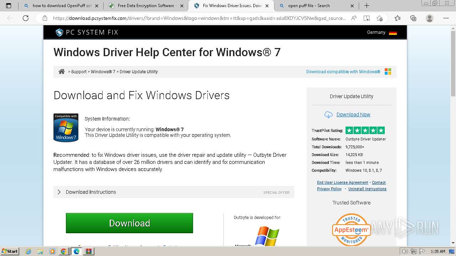Open the browser profile avatar
Image resolution: width=456 pixels, height=256 pixels.
click(x=430, y=18)
